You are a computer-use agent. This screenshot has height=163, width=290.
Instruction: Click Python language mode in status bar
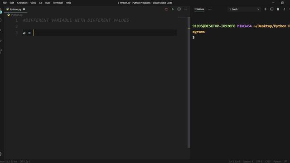(x=277, y=162)
